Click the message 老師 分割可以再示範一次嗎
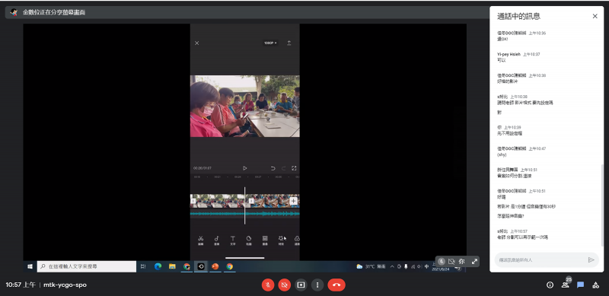This screenshot has height=296, width=609. coord(522,237)
